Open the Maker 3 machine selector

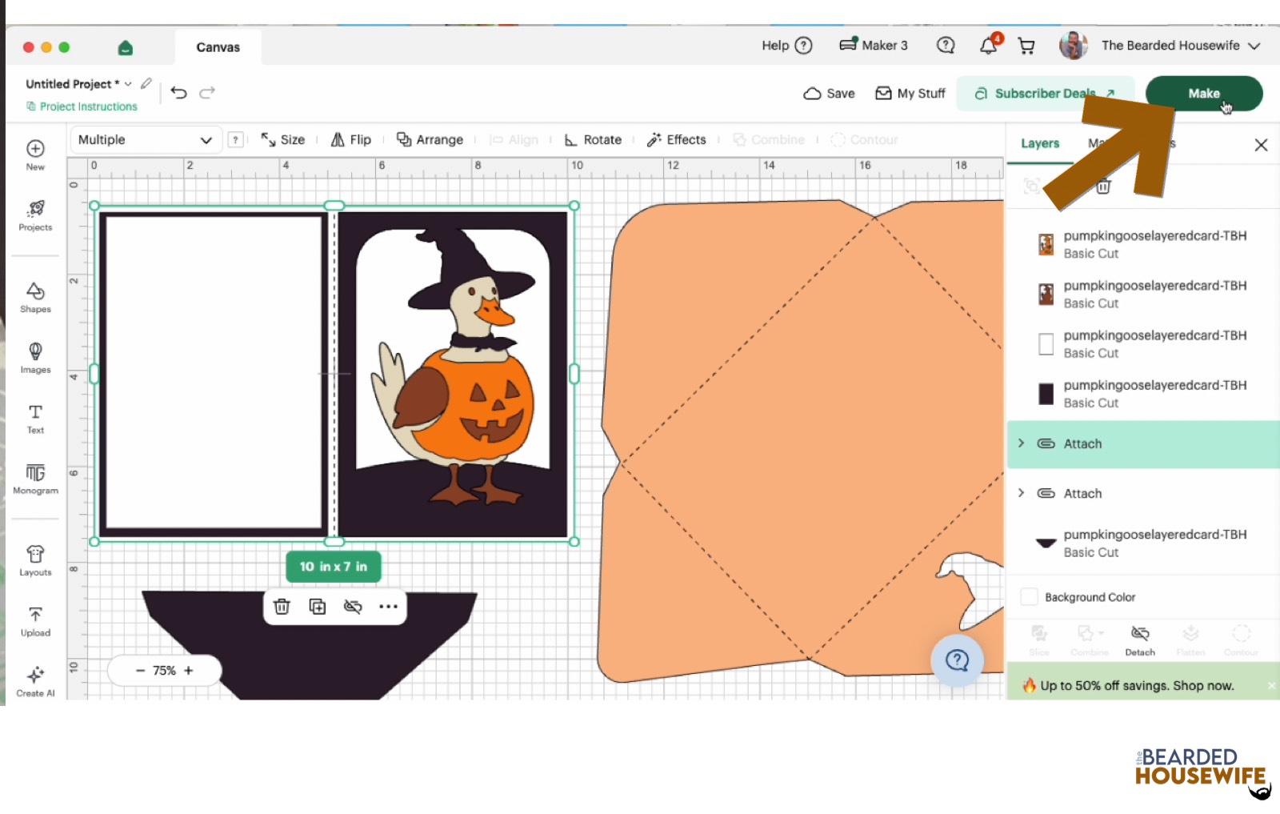click(874, 46)
